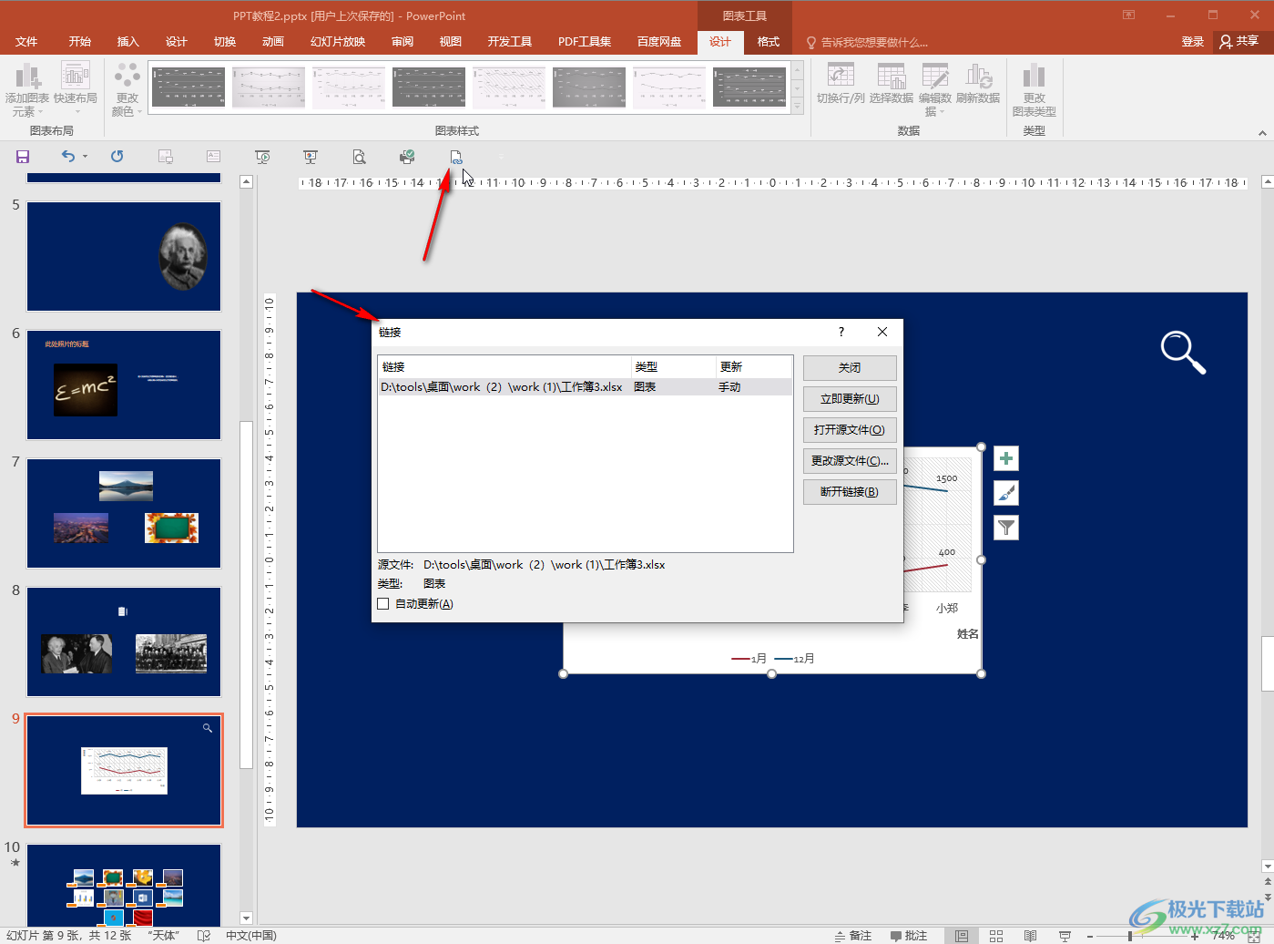
Task: Click the quick print icon with checkmark
Action: point(407,157)
